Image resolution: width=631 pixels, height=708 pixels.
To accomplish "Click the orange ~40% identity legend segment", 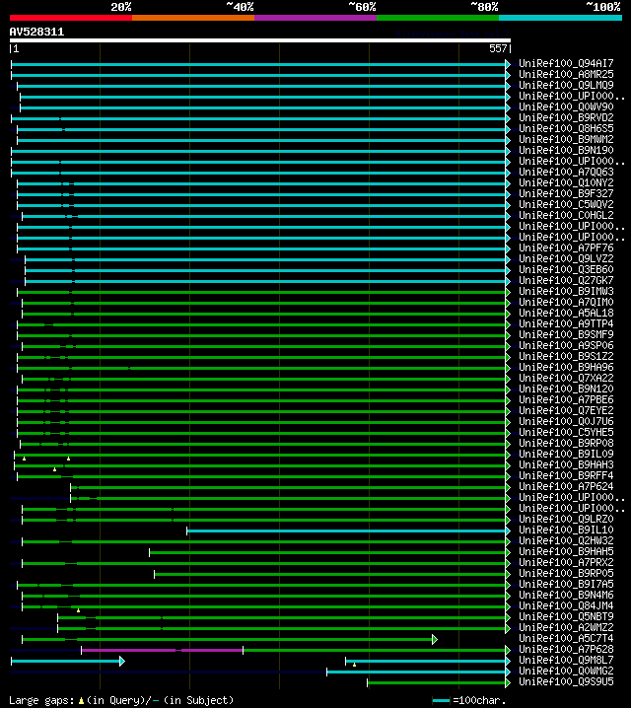I will (x=193, y=18).
